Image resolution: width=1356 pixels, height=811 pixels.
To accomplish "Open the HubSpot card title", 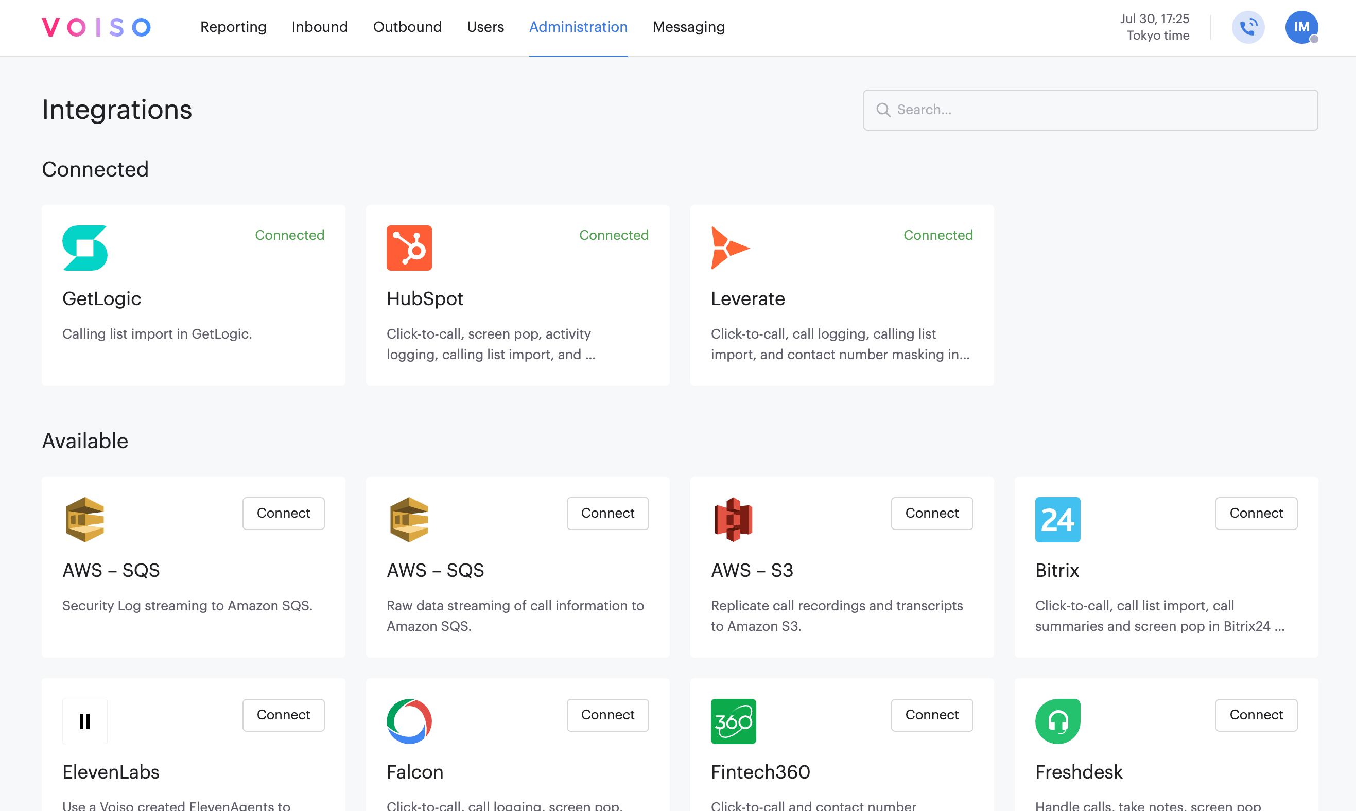I will pos(425,299).
